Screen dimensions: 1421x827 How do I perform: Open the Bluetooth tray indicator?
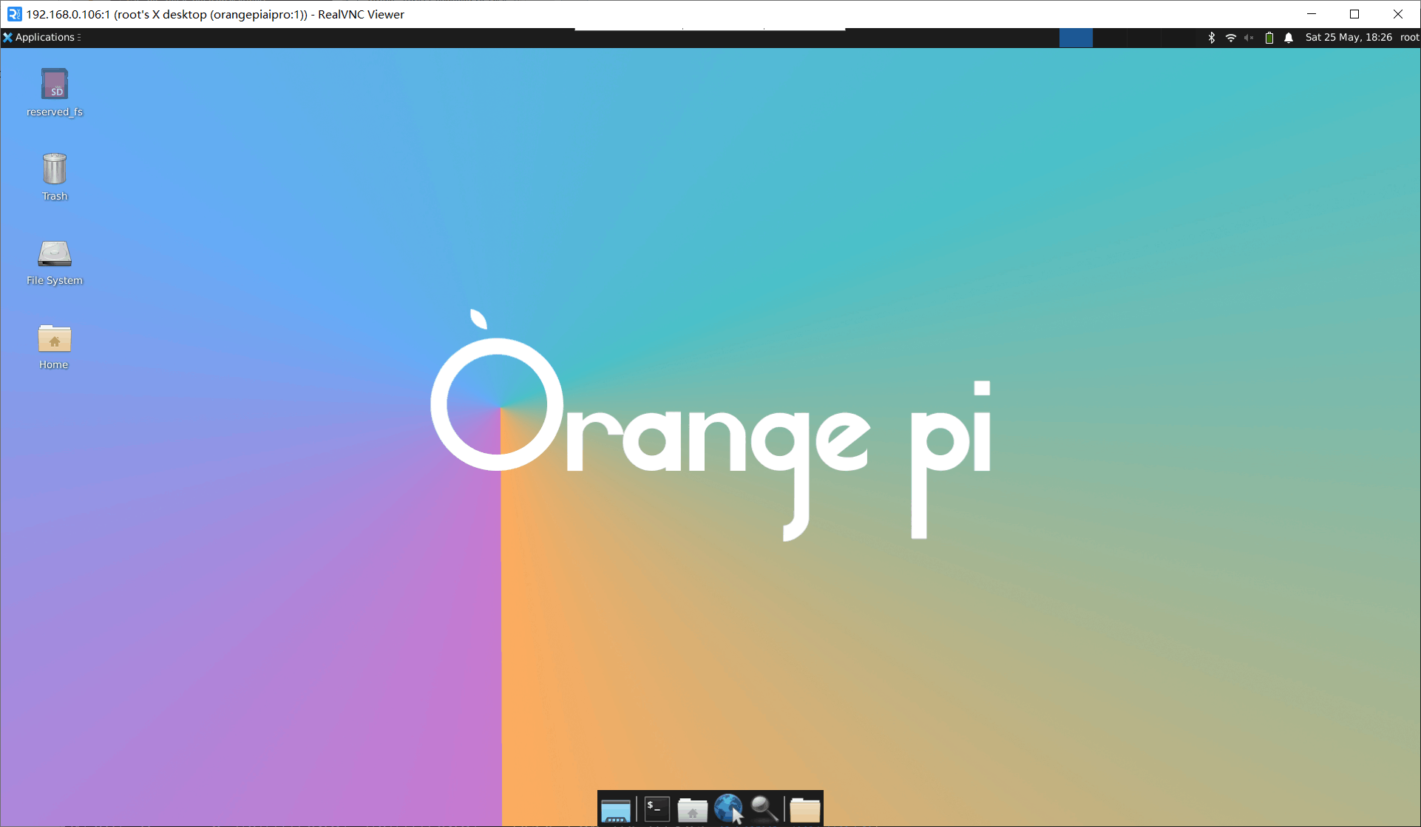(x=1211, y=38)
